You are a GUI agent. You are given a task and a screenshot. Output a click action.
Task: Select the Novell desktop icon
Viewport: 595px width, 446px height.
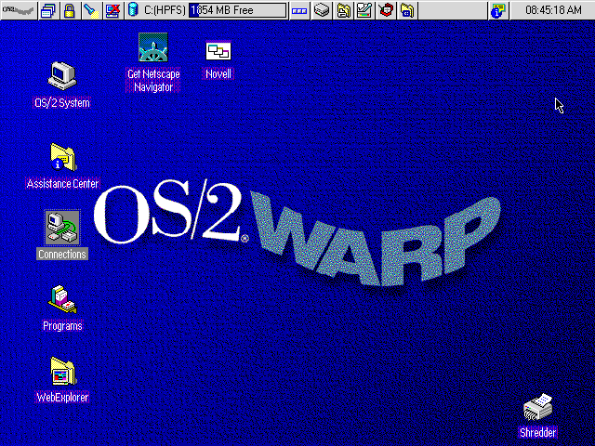tap(218, 60)
